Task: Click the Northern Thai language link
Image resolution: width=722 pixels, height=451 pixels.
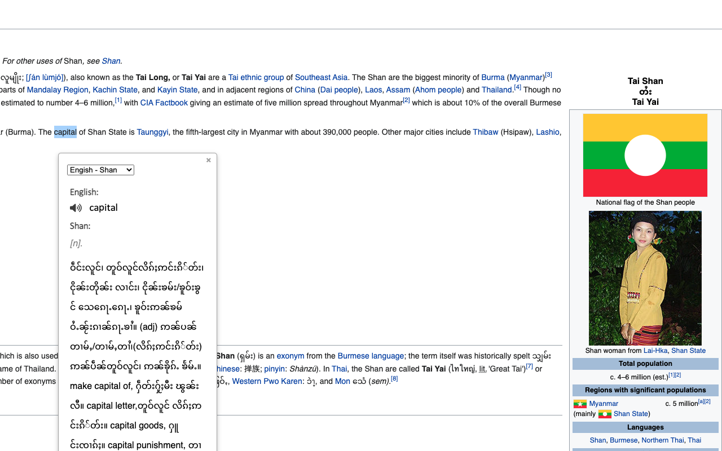Action: pyautogui.click(x=662, y=440)
